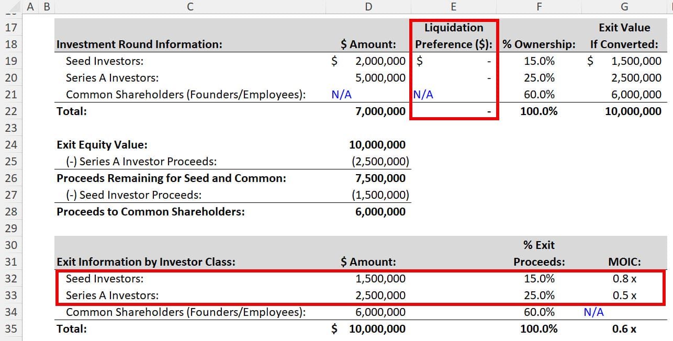Click the 100.0% total ownership cell in row 22
Image resolution: width=673 pixels, height=341 pixels.
tap(539, 111)
